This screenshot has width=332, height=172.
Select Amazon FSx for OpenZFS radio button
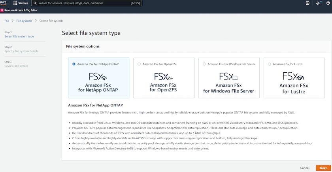tap(139, 64)
